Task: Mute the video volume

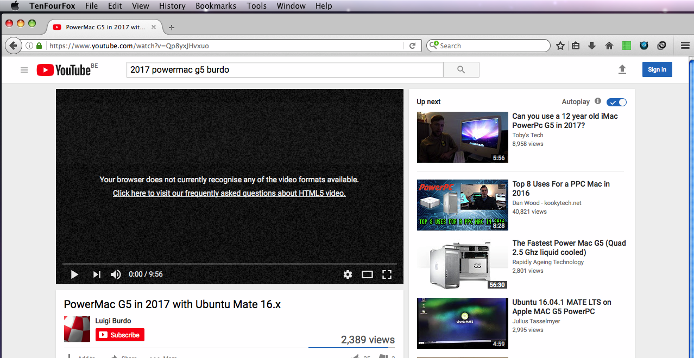Action: click(116, 274)
